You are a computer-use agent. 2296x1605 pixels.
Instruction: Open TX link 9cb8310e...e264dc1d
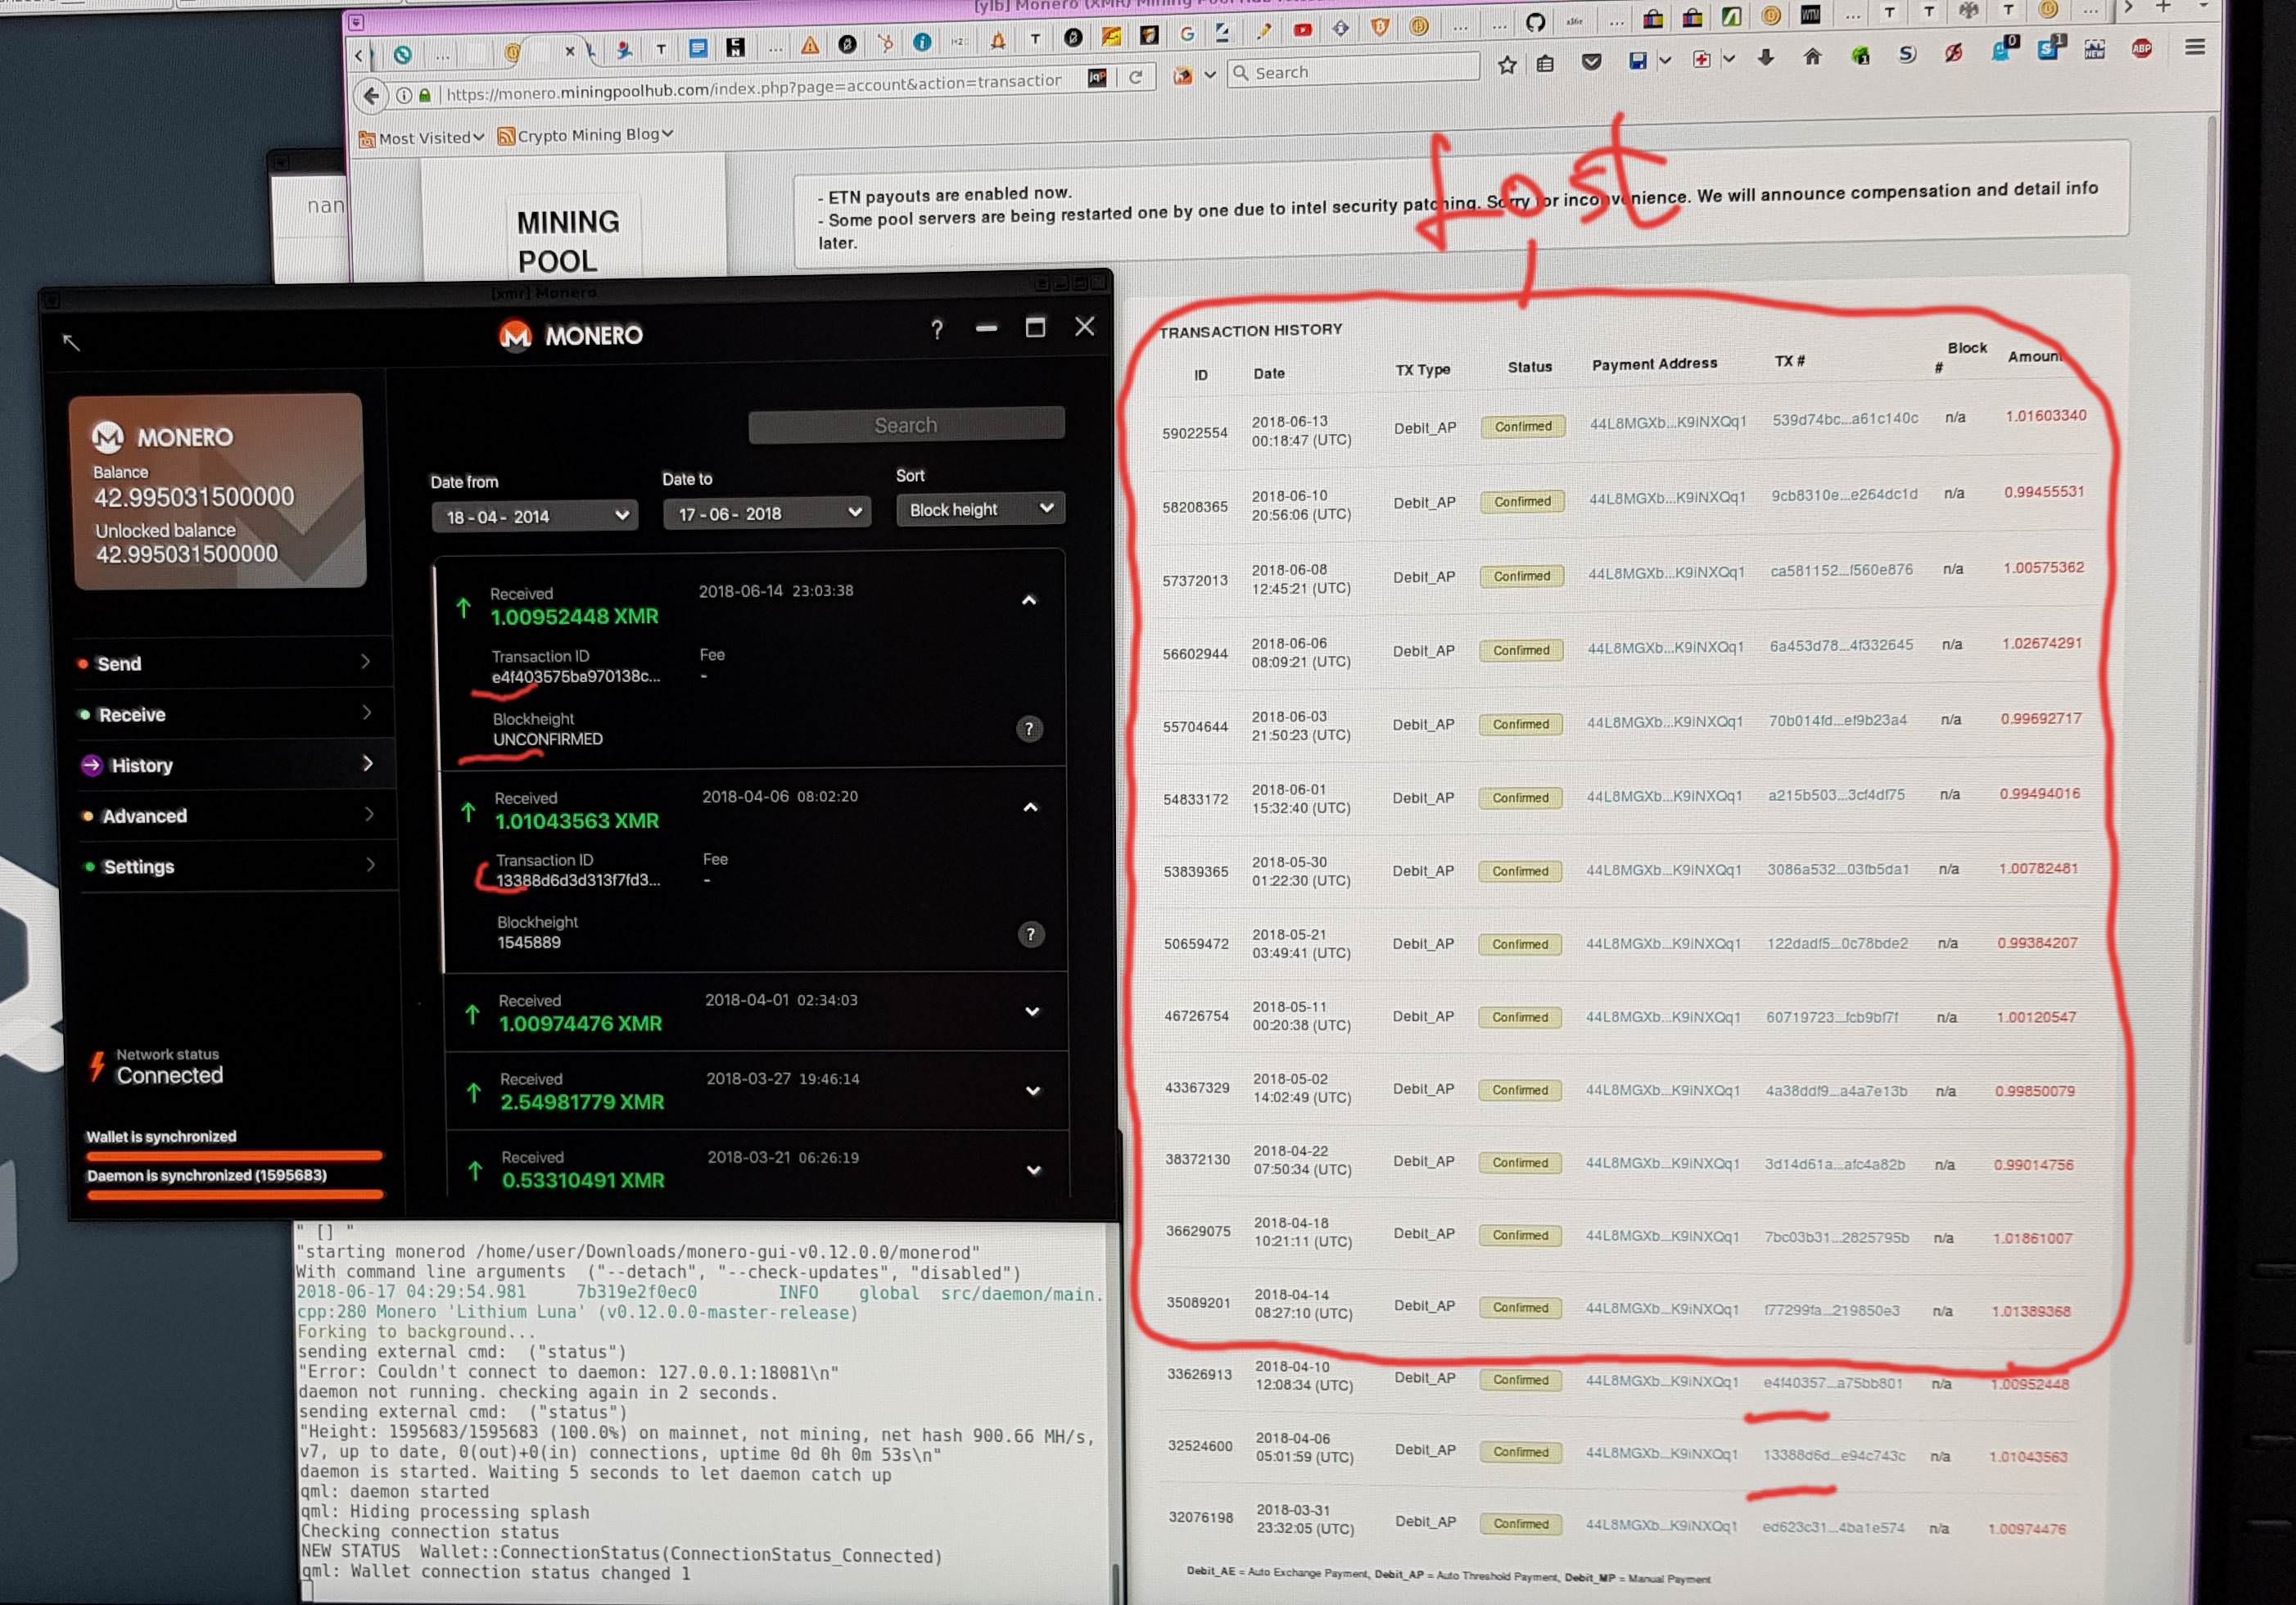[x=1845, y=494]
